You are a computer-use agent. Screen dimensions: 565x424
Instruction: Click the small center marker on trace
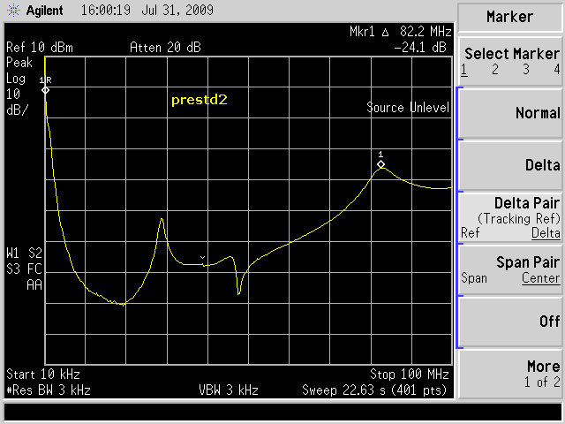click(x=203, y=257)
